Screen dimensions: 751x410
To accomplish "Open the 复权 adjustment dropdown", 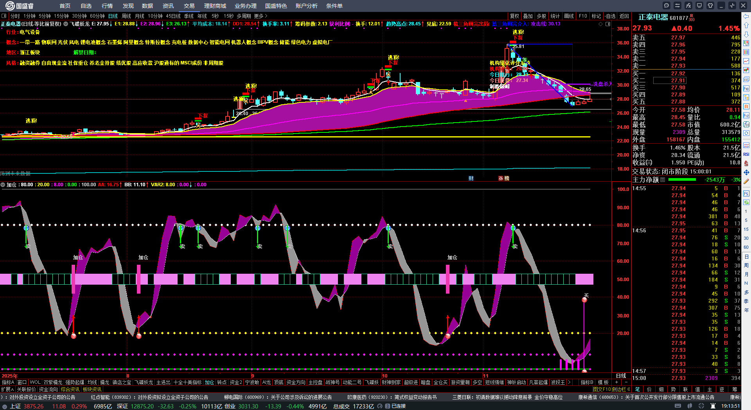I will tap(514, 16).
